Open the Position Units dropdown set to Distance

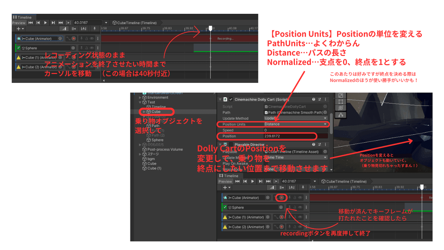coord(296,124)
